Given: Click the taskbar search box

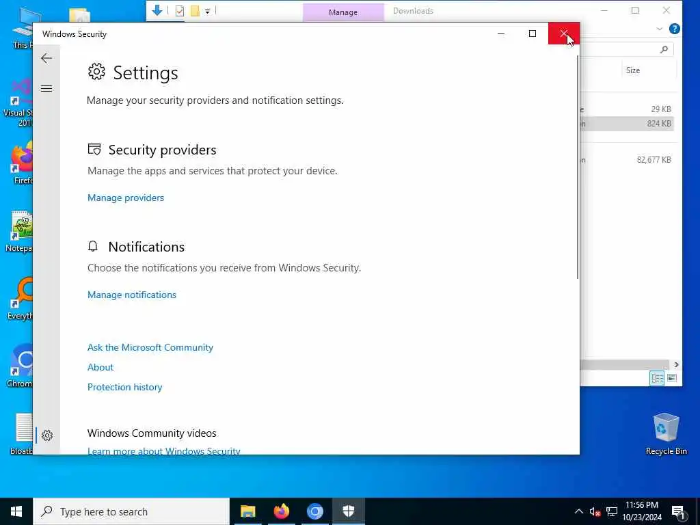Looking at the screenshot, I should 131,511.
